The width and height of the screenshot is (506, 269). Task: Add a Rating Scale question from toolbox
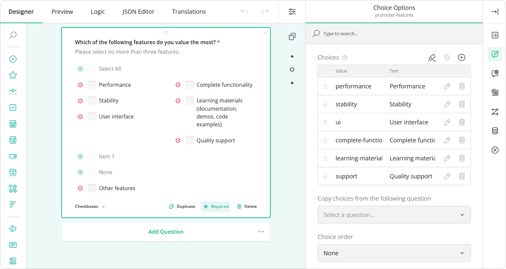13,75
